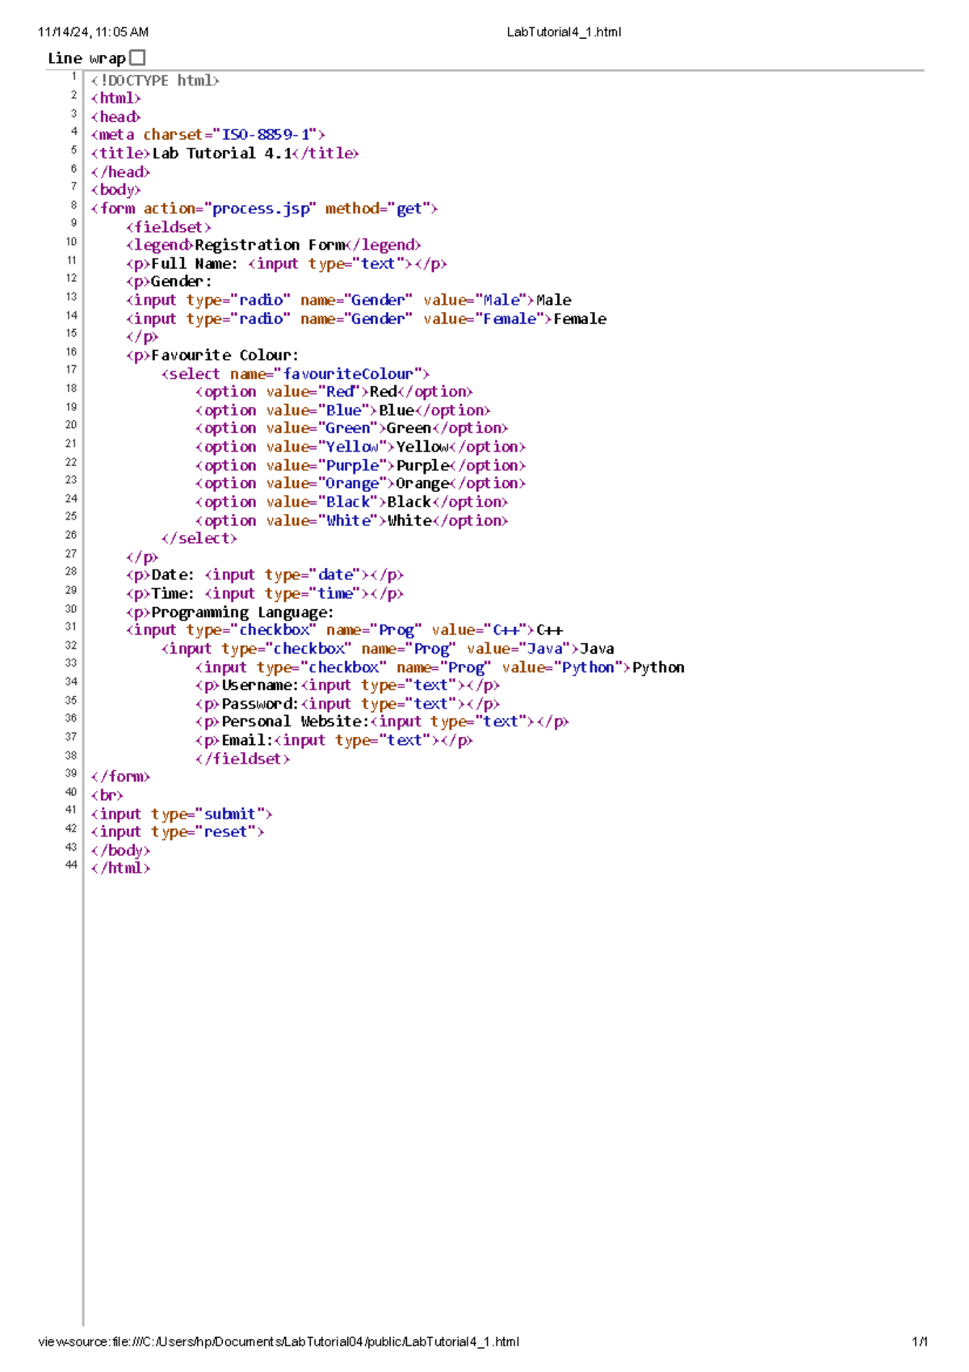This screenshot has height=1372, width=969.
Task: Click line number 17 in the gutter
Action: (x=72, y=370)
